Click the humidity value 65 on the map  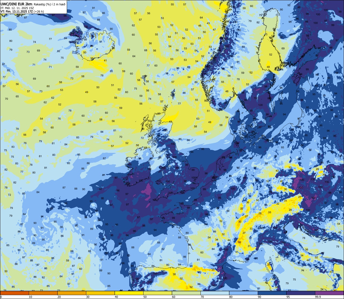(x=17, y=96)
